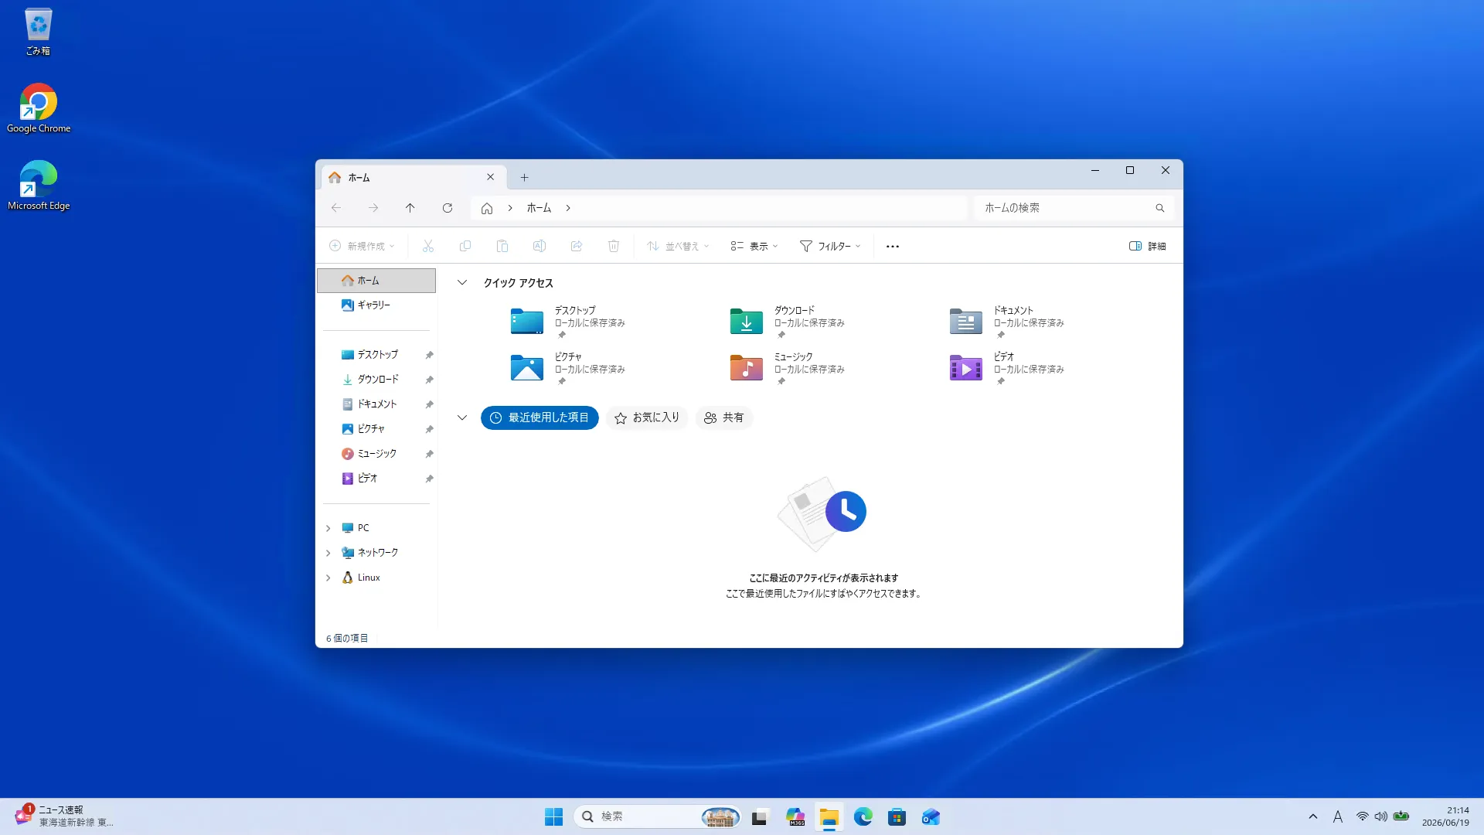The width and height of the screenshot is (1484, 835).
Task: Click the ホームの検索 search field
Action: pyautogui.click(x=1074, y=208)
